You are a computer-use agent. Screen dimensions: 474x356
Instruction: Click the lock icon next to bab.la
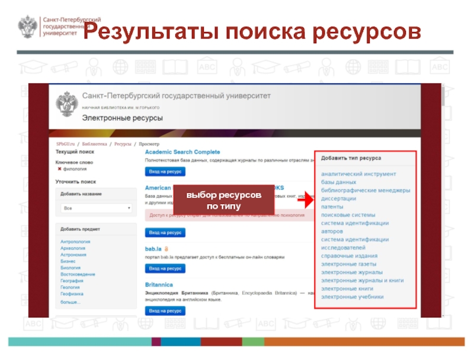166,249
